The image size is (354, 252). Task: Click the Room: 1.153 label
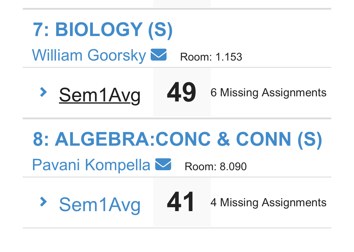coord(211,57)
